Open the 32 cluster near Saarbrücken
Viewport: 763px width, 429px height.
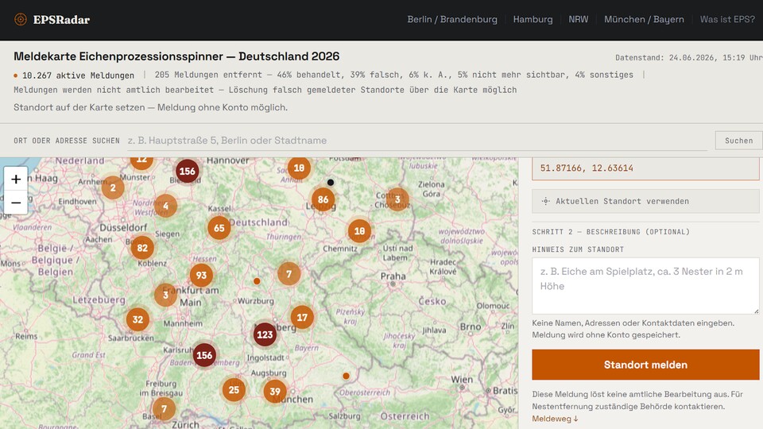tap(137, 319)
